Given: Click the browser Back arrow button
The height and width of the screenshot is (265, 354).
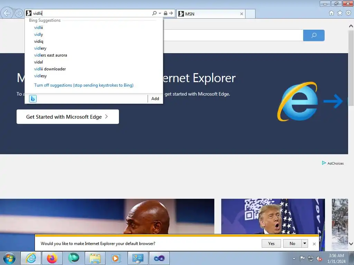Looking at the screenshot, I should [7, 13].
